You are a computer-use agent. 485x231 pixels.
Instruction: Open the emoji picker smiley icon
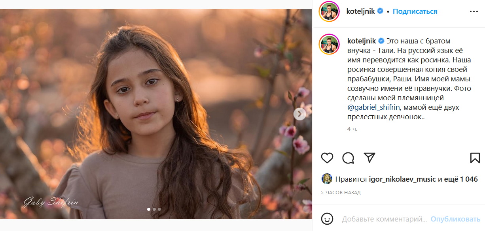[327, 219]
